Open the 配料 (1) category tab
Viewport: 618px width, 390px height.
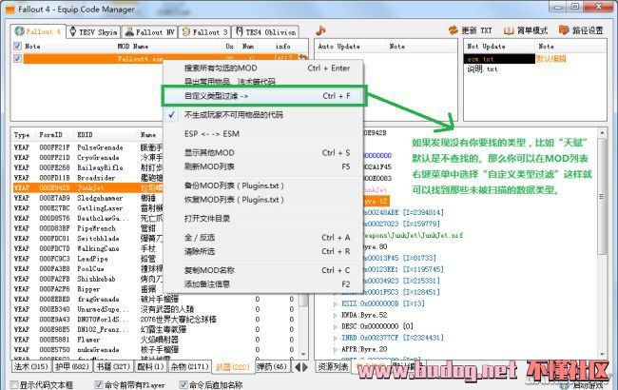click(x=151, y=367)
